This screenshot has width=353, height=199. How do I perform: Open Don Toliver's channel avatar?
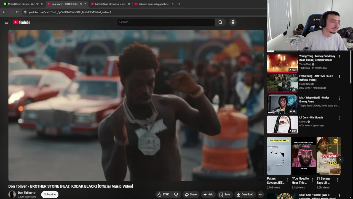pyautogui.click(x=12, y=194)
